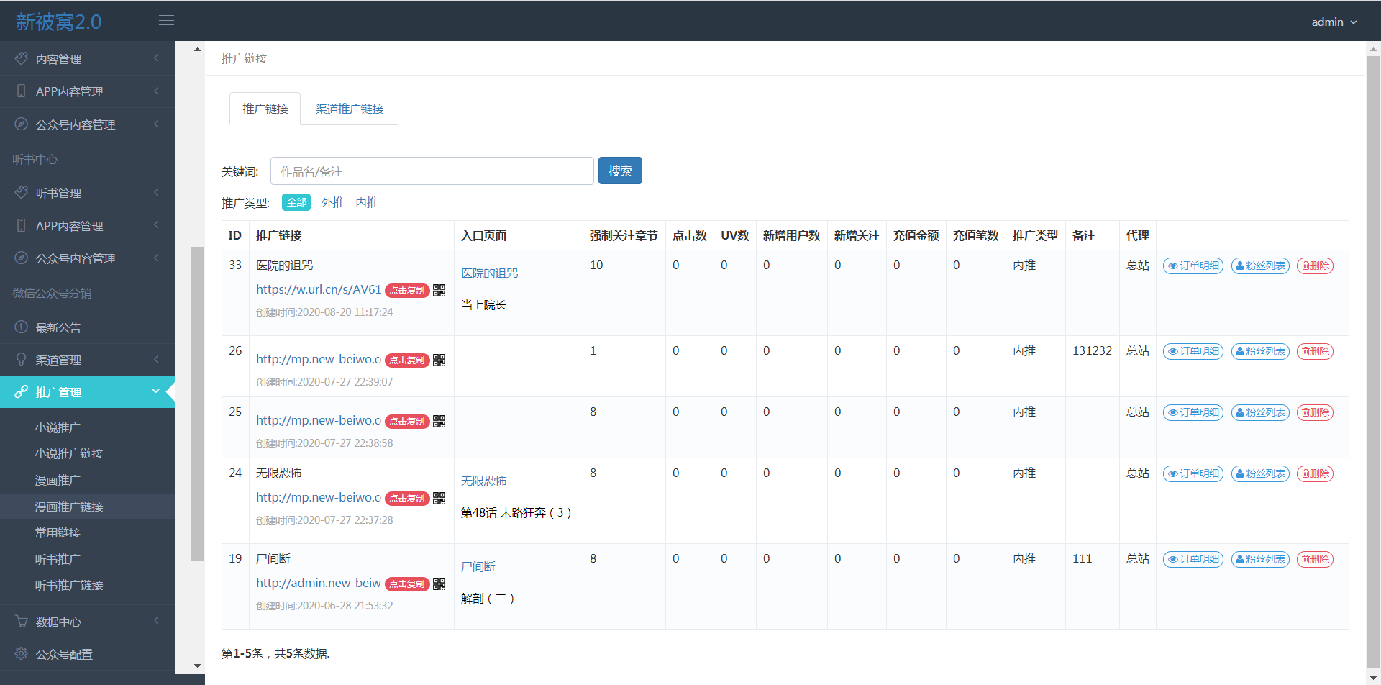Screen dimensions: 1381x685
Task: Filter promotion type by 外推
Action: pyautogui.click(x=332, y=203)
